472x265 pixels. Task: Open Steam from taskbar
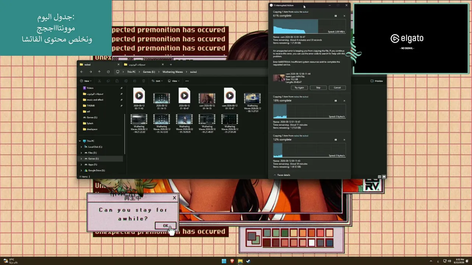(248, 261)
